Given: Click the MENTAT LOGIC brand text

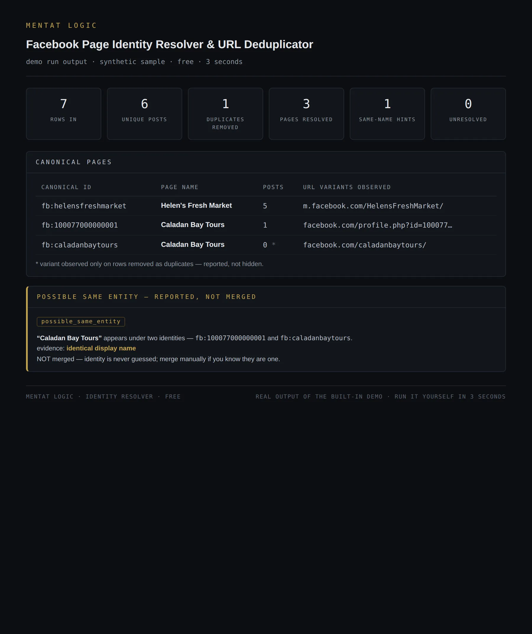Looking at the screenshot, I should (x=61, y=25).
